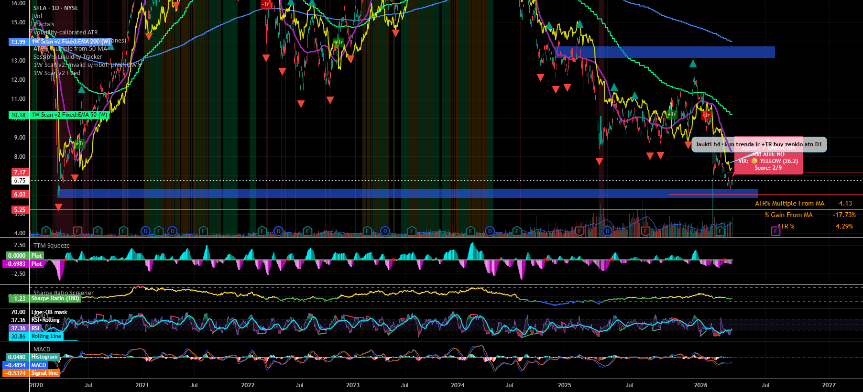
Task: Click the 'laukti h4 slom trenda' note callout
Action: [x=759, y=144]
